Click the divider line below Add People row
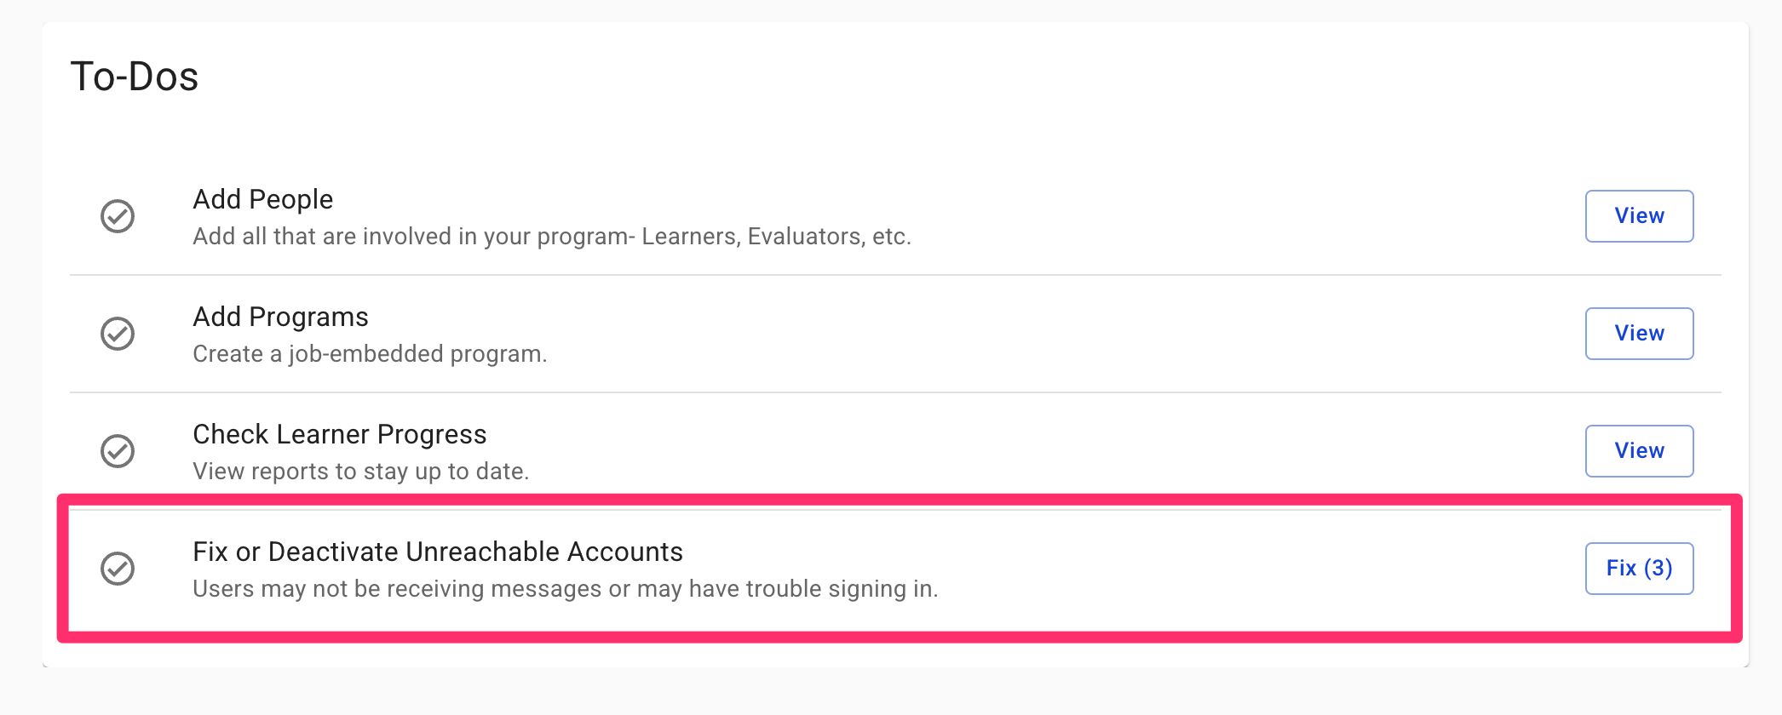1782x715 pixels. click(895, 275)
